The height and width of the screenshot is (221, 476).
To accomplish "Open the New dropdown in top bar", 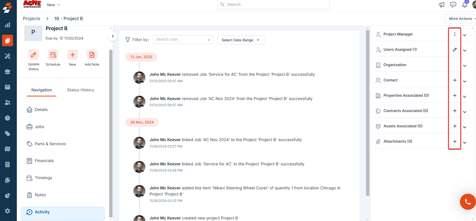I will pos(54,5).
